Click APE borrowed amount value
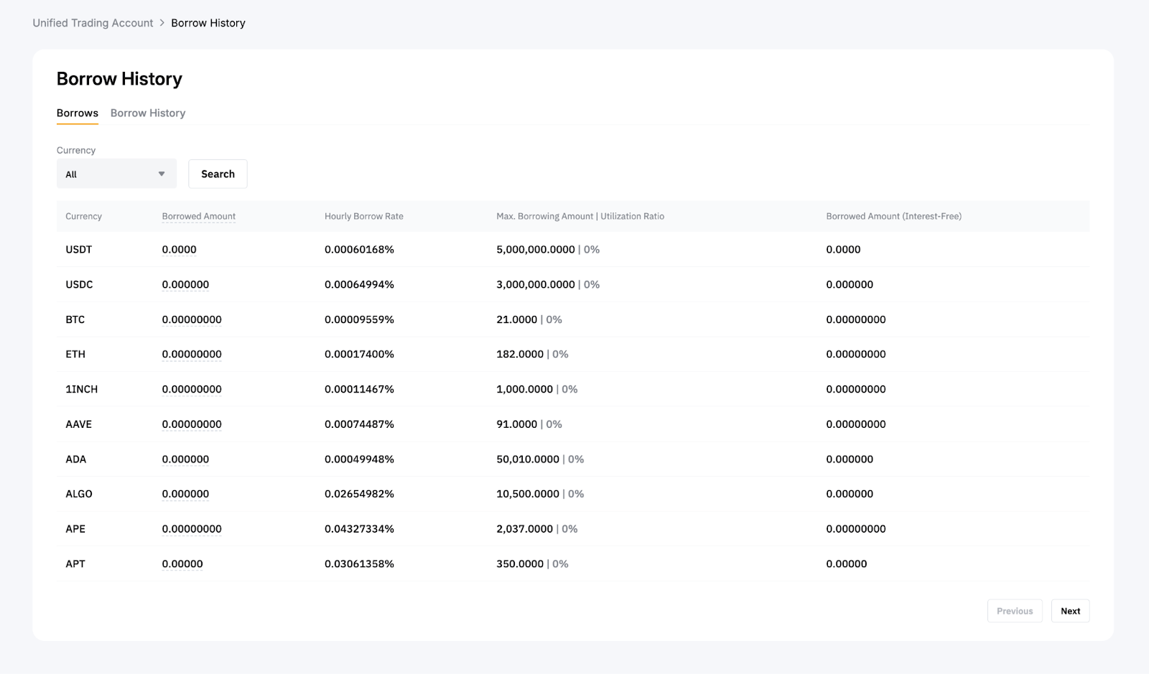Image resolution: width=1149 pixels, height=674 pixels. [x=192, y=529]
